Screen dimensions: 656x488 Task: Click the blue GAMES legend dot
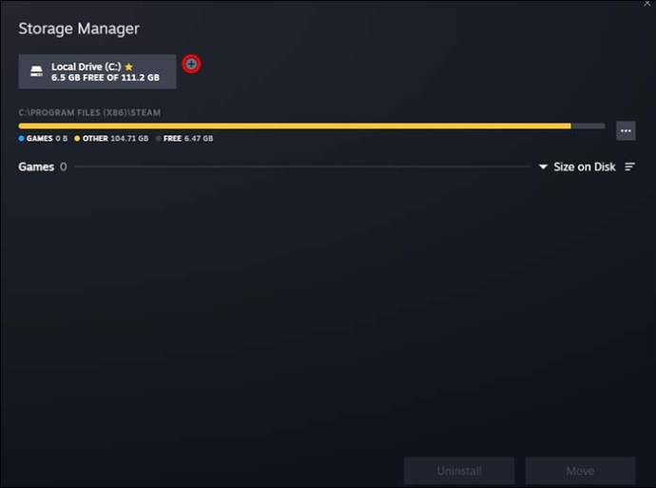pos(21,139)
